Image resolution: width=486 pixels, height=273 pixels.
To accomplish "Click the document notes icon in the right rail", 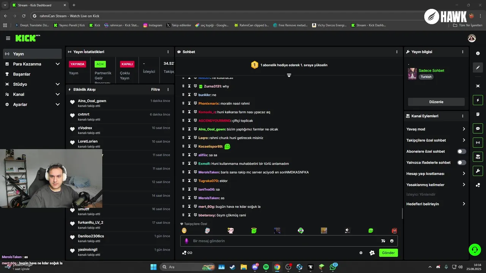I will tap(478, 114).
